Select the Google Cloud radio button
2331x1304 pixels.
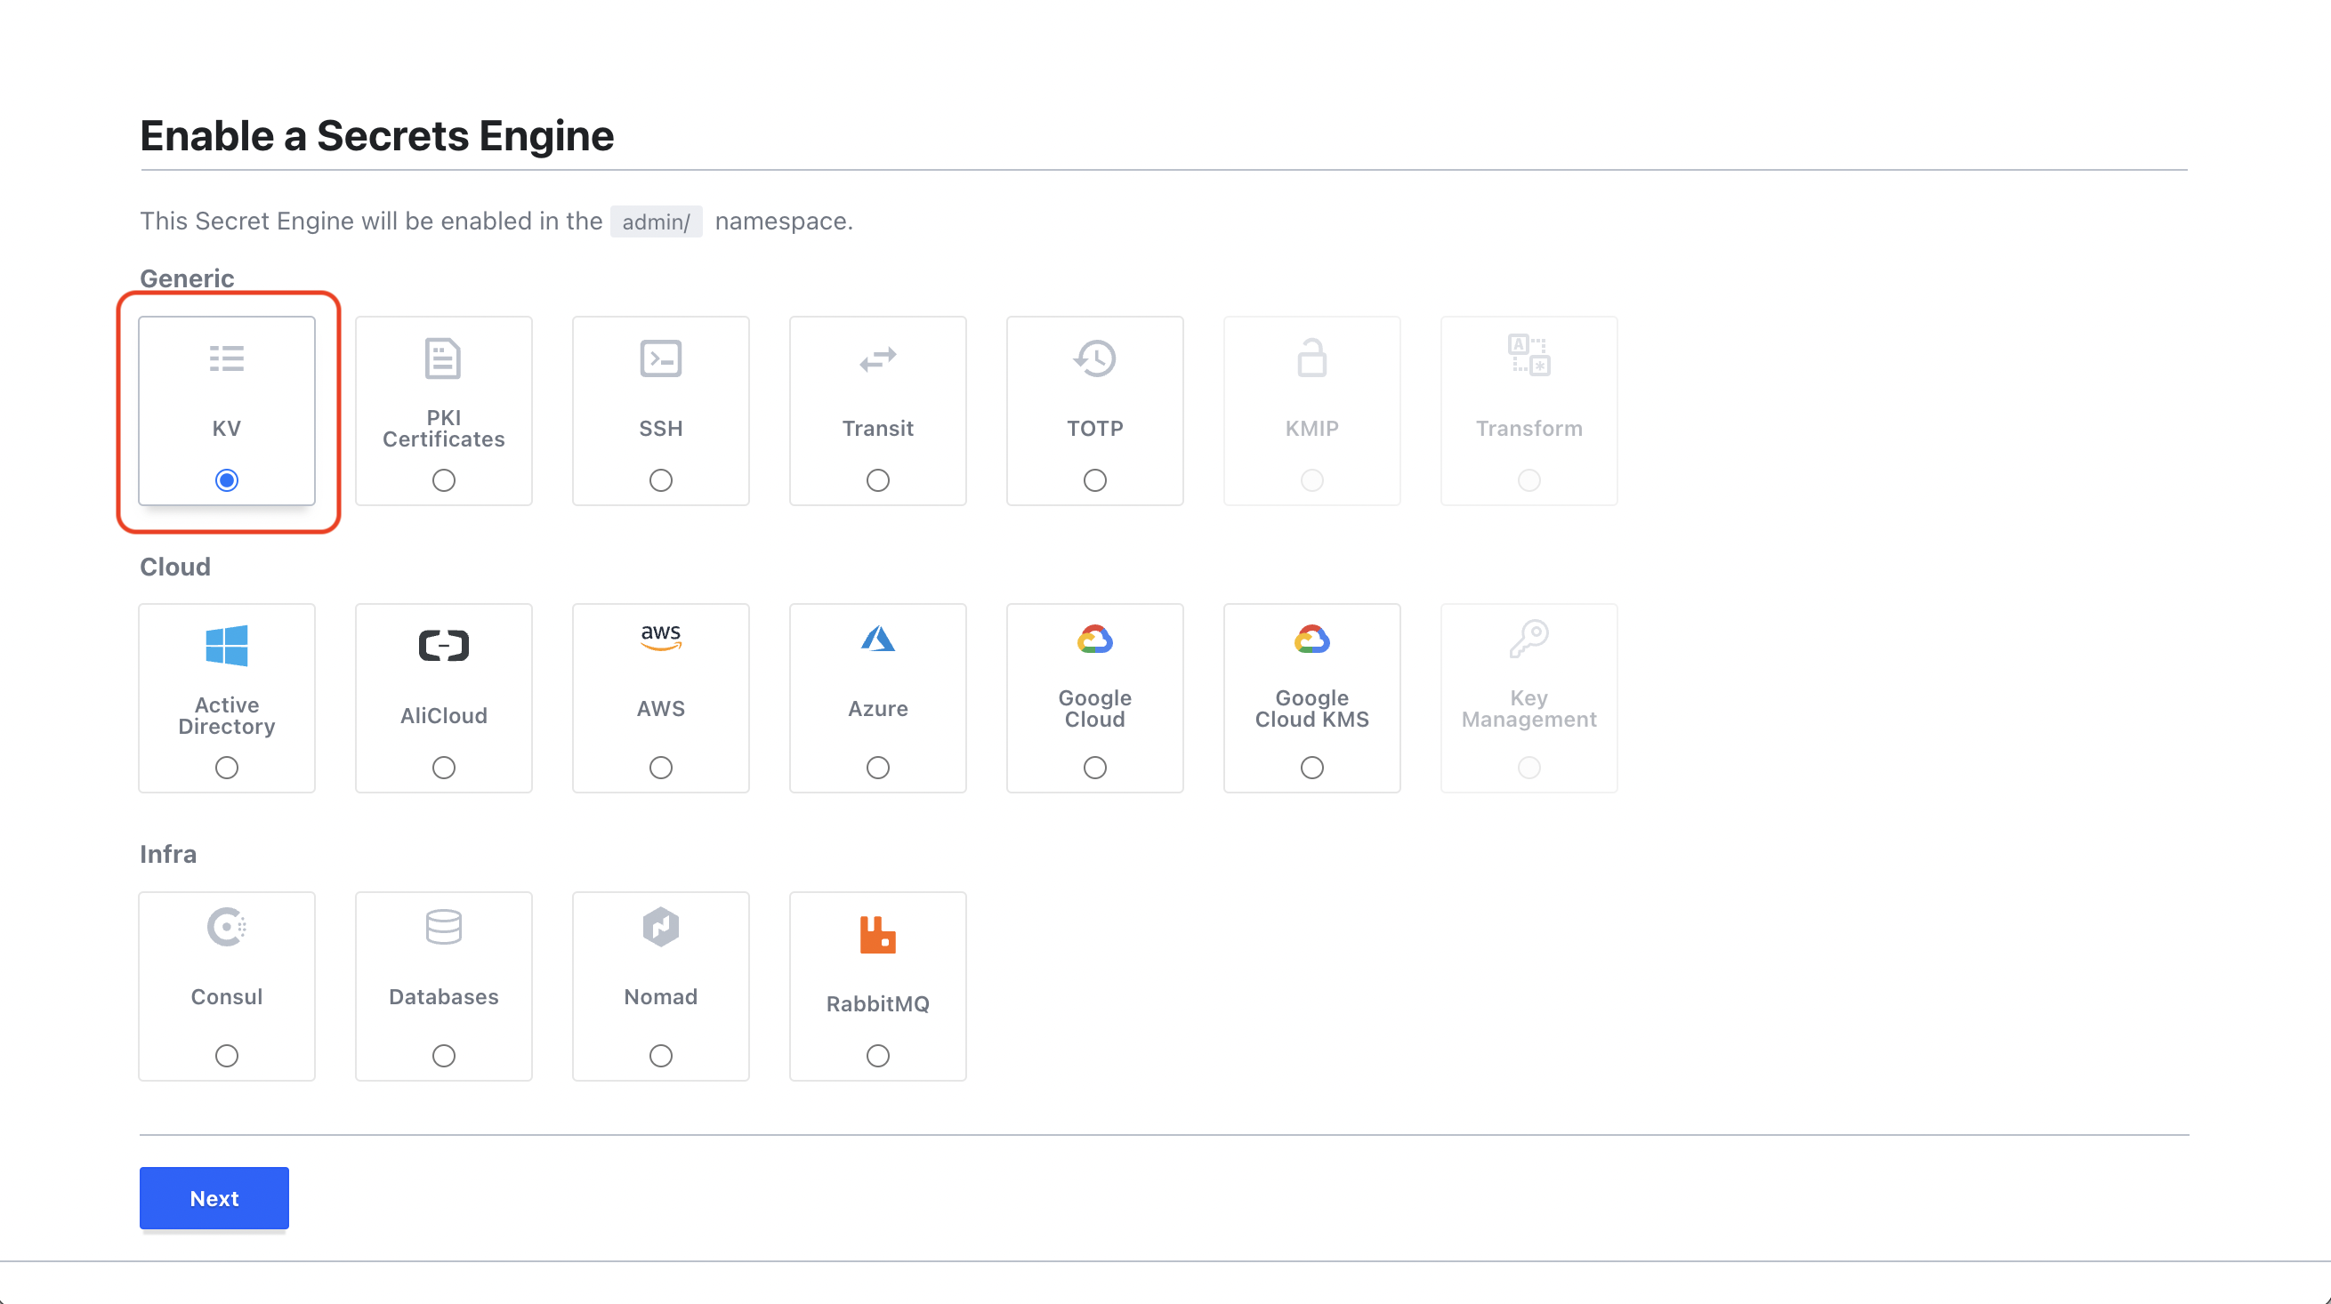click(x=1095, y=769)
